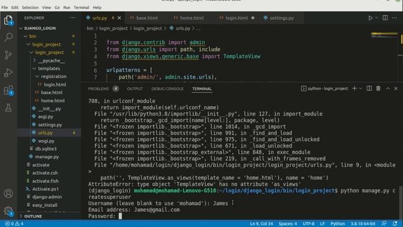The image size is (403, 227).
Task: Open the File menu
Action: (x=4, y=8)
